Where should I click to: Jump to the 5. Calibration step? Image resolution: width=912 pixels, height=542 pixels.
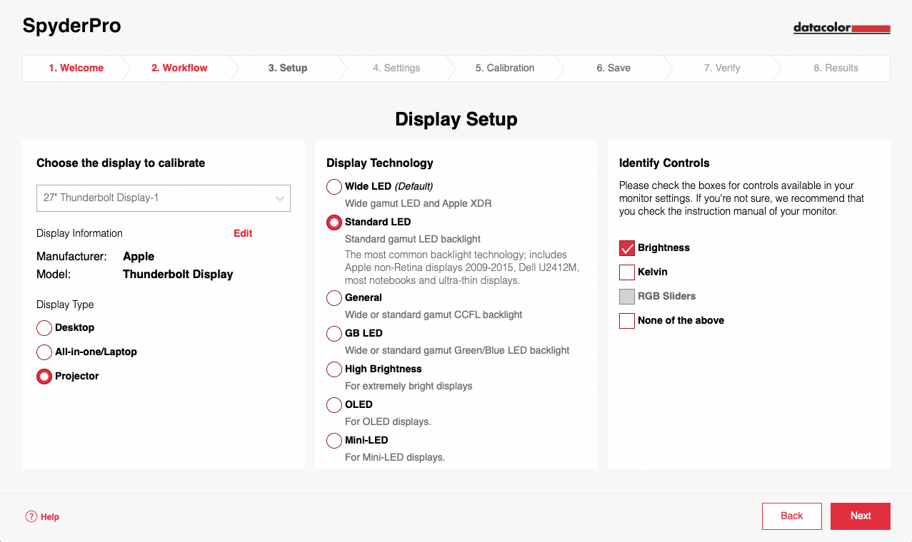[505, 68]
